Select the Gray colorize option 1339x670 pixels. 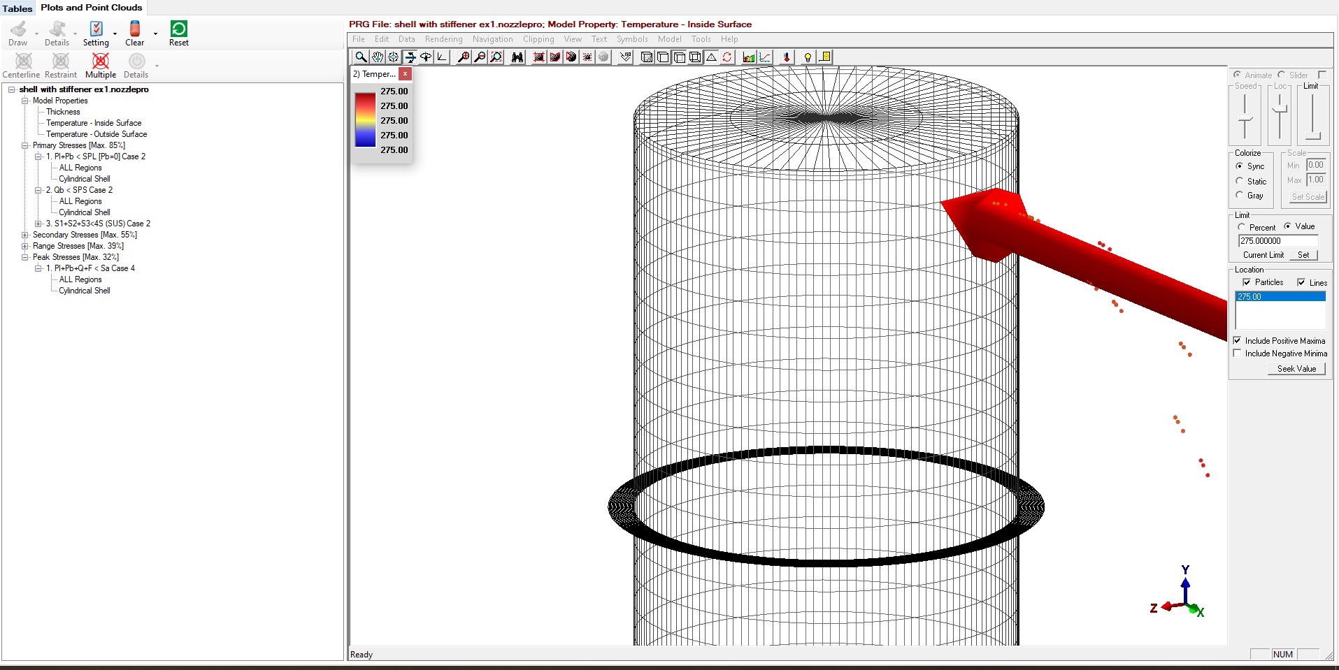1240,196
